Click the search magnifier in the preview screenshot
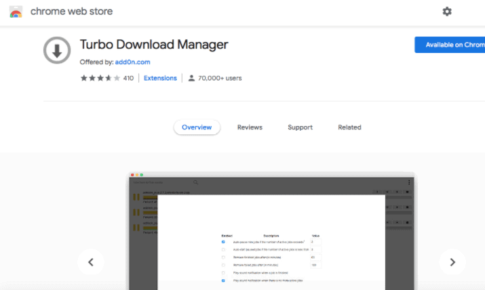Image resolution: width=485 pixels, height=290 pixels. [x=195, y=182]
